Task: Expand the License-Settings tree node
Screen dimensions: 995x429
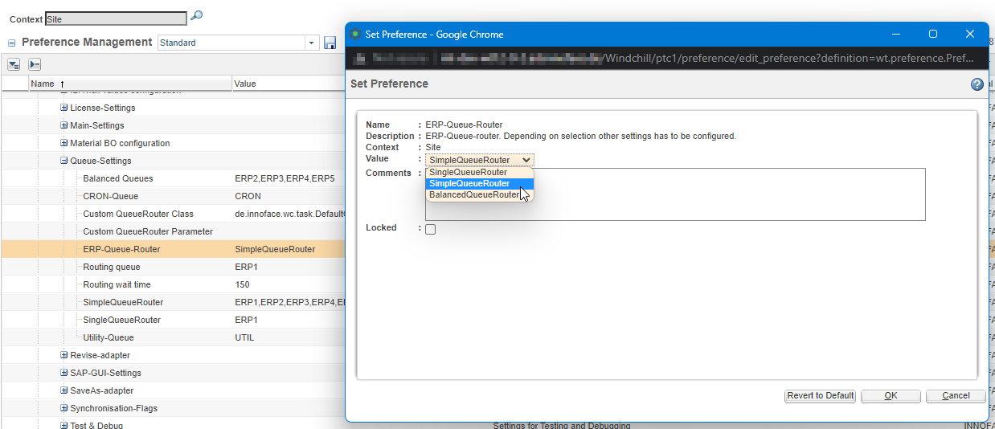Action: pos(64,108)
